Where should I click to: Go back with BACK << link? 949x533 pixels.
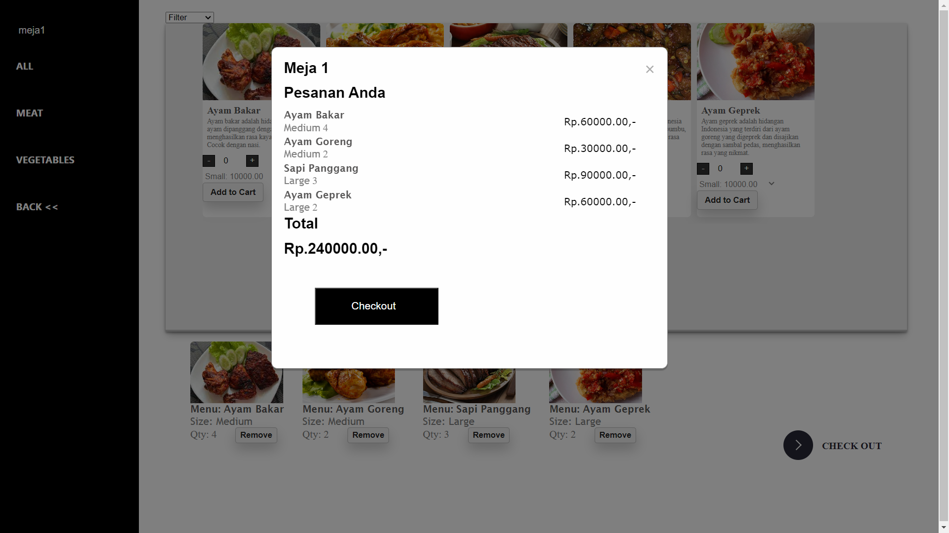coord(37,207)
